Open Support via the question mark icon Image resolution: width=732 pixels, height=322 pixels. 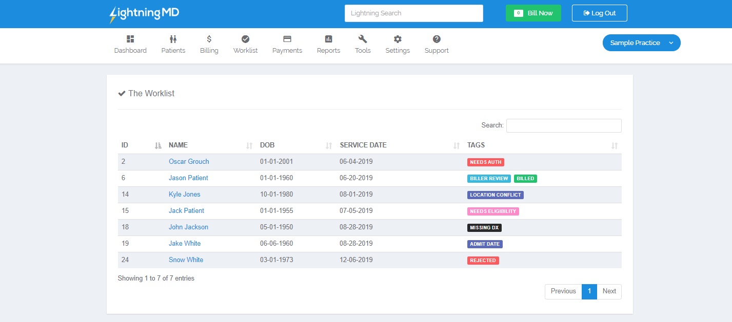[437, 38]
